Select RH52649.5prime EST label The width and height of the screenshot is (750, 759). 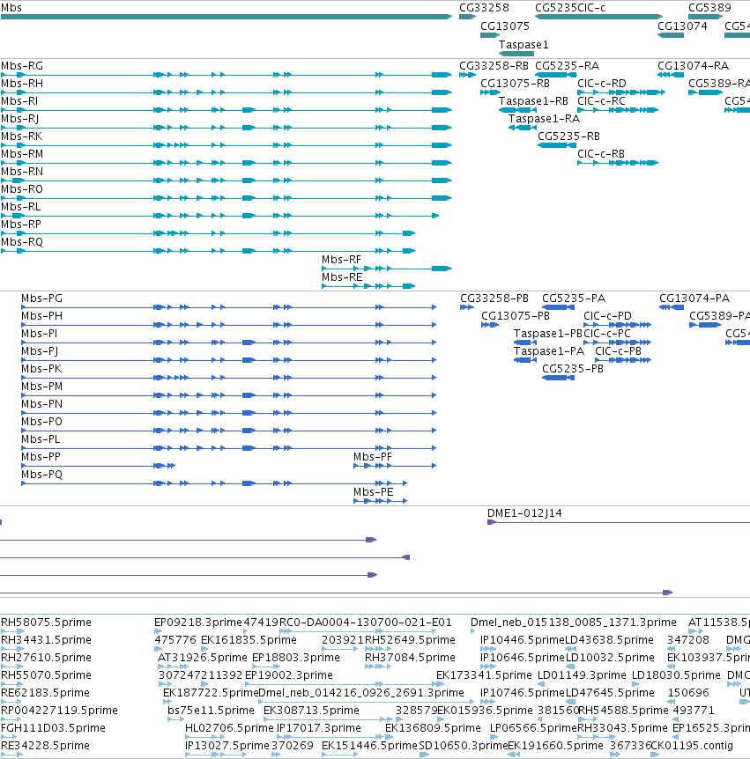pos(410,640)
